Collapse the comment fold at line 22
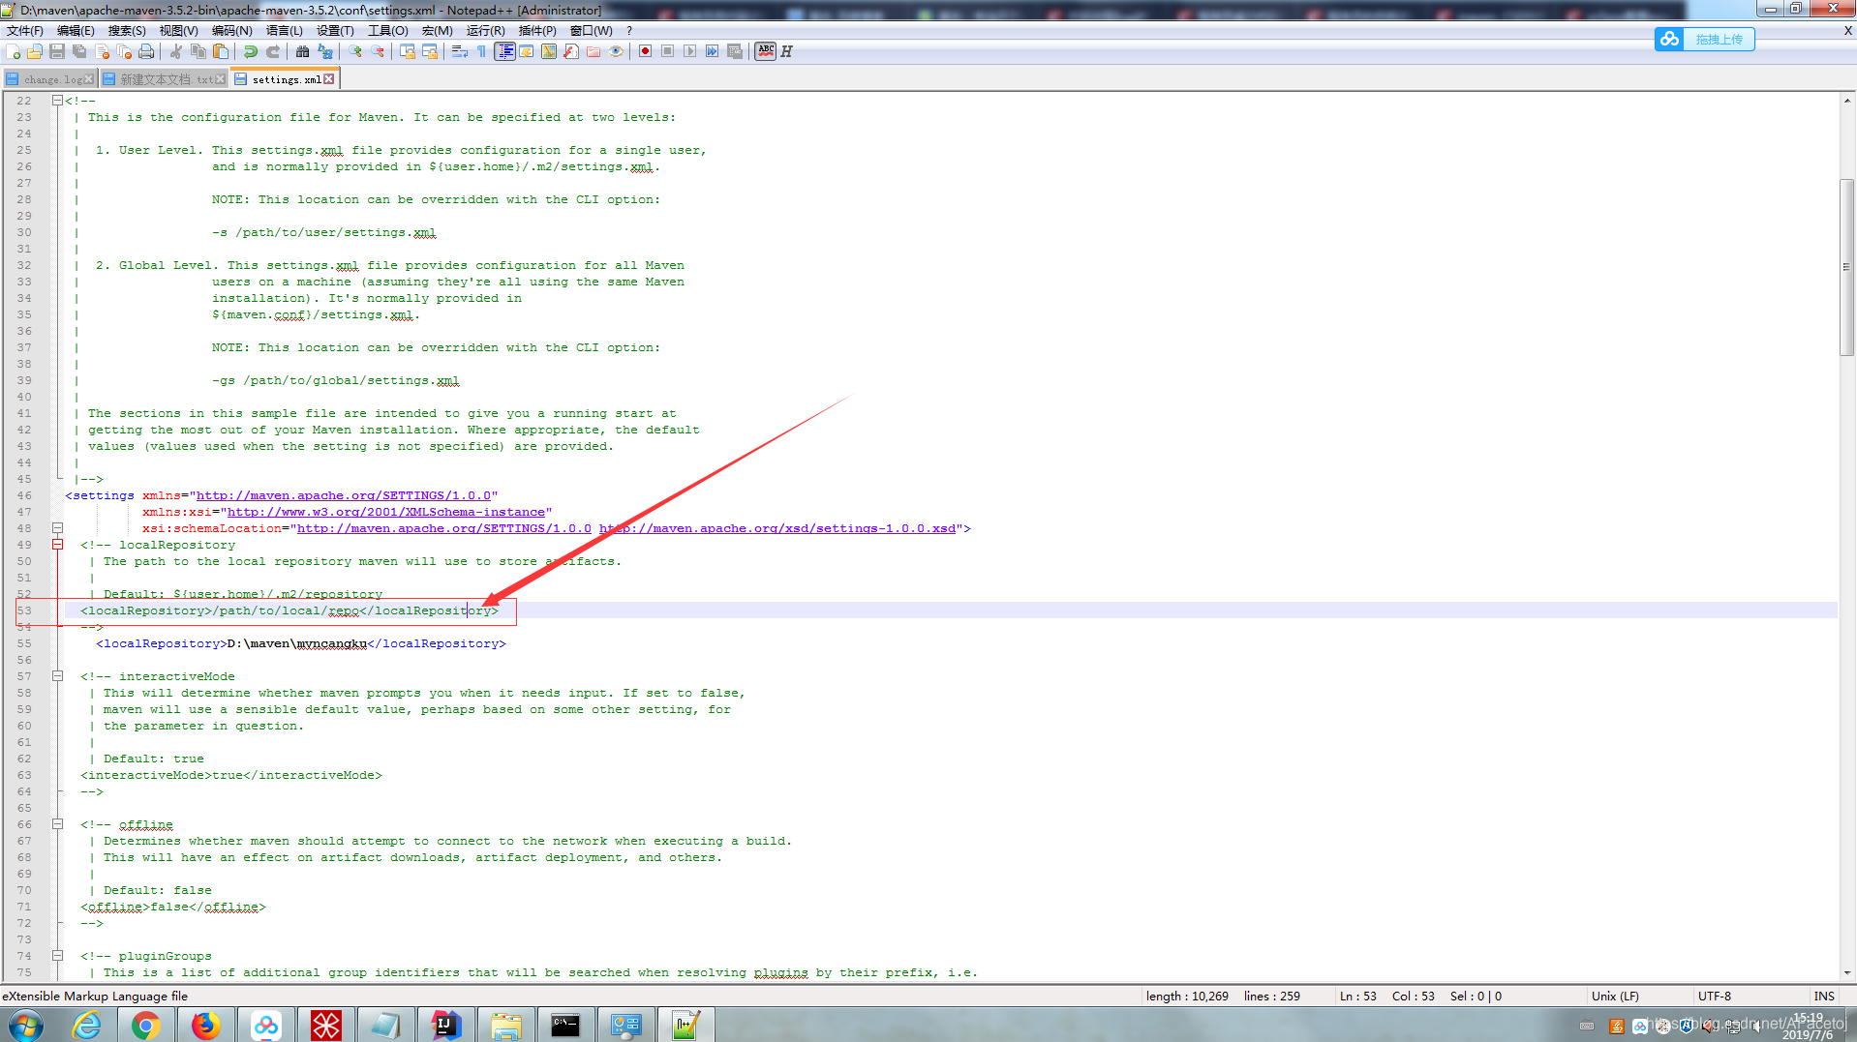This screenshot has width=1857, height=1042. tap(57, 101)
